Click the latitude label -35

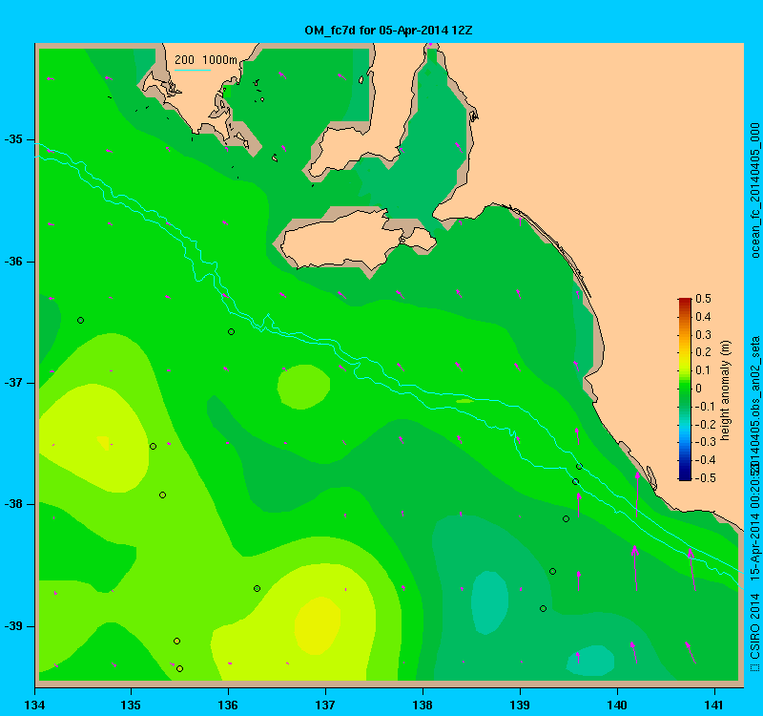click(x=13, y=139)
